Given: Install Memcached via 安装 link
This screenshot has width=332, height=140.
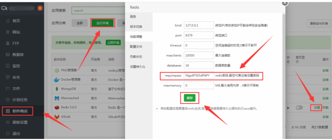Looking at the screenshot, I should (x=326, y=98).
